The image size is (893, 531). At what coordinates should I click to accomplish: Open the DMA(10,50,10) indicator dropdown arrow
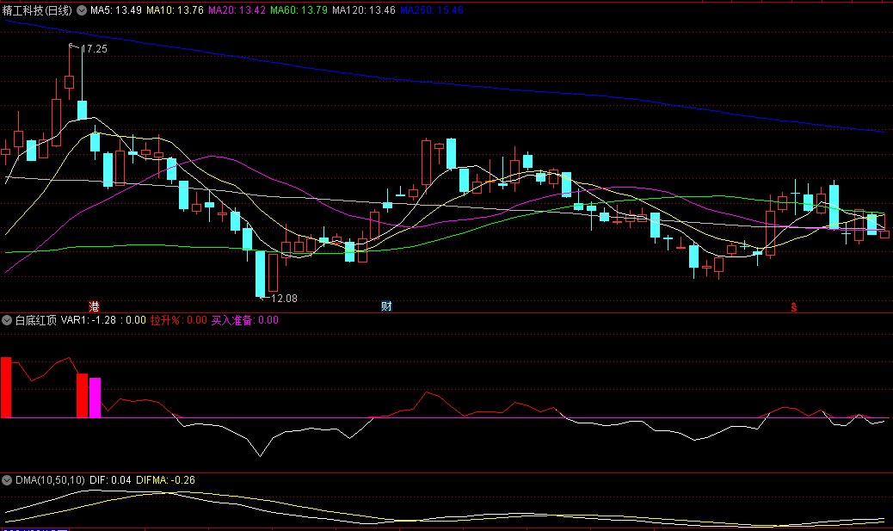(x=7, y=480)
